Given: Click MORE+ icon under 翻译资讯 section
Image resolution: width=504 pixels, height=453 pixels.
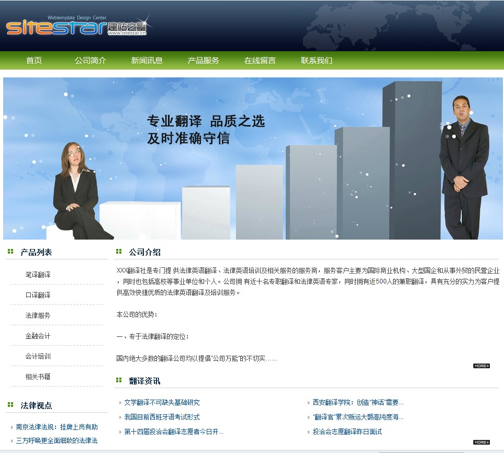Looking at the screenshot, I should point(481,442).
